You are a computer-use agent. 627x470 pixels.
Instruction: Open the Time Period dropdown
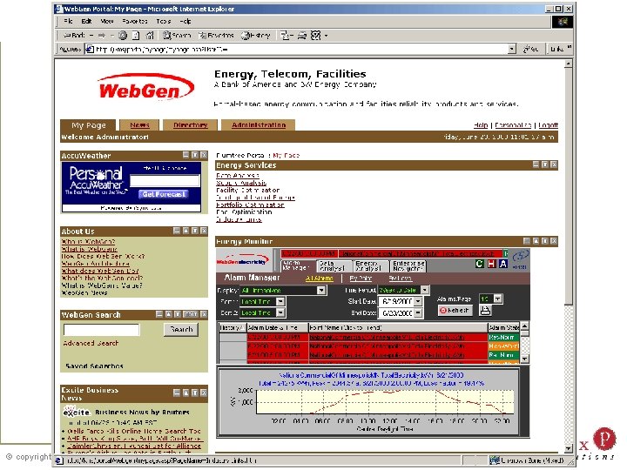coord(425,290)
